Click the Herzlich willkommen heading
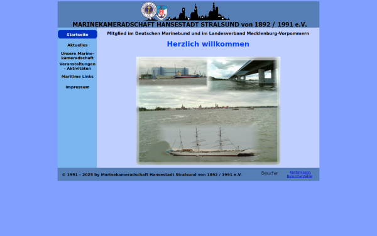The image size is (377, 236). [208, 44]
